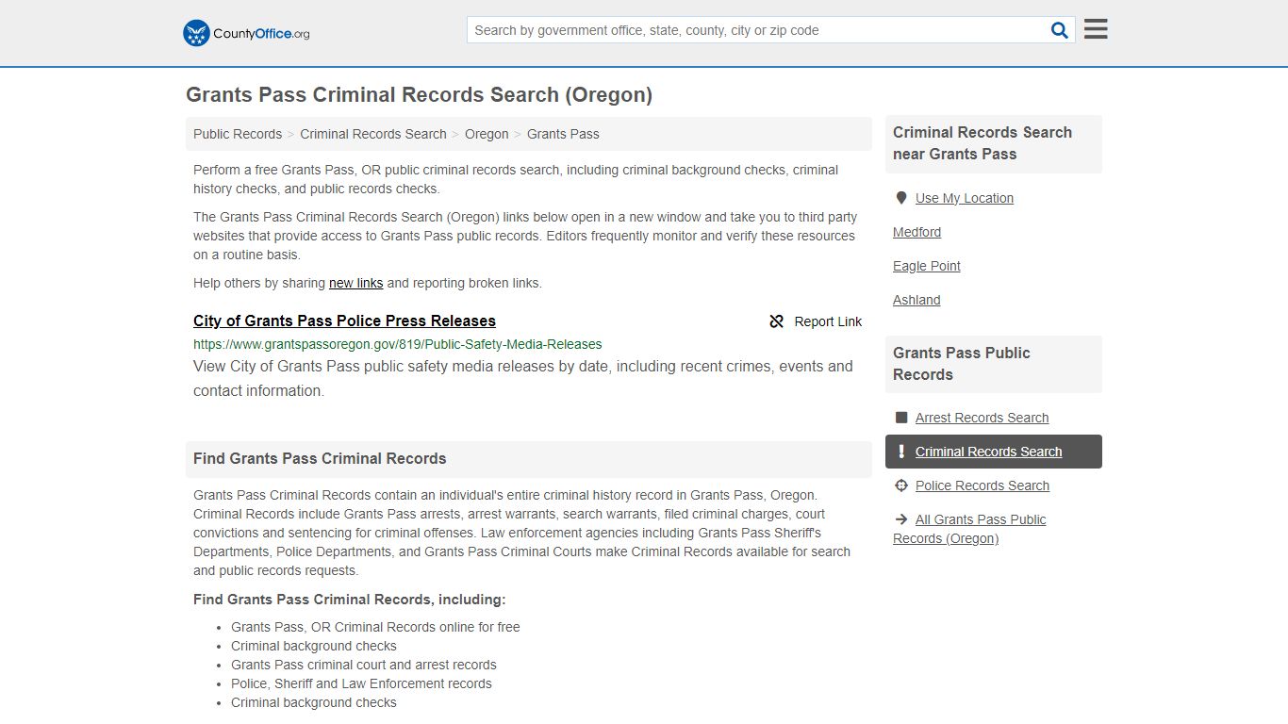Click 'Police, Sheriff and Law Enforcement records'
Screen dimensions: 1288x724
click(361, 683)
